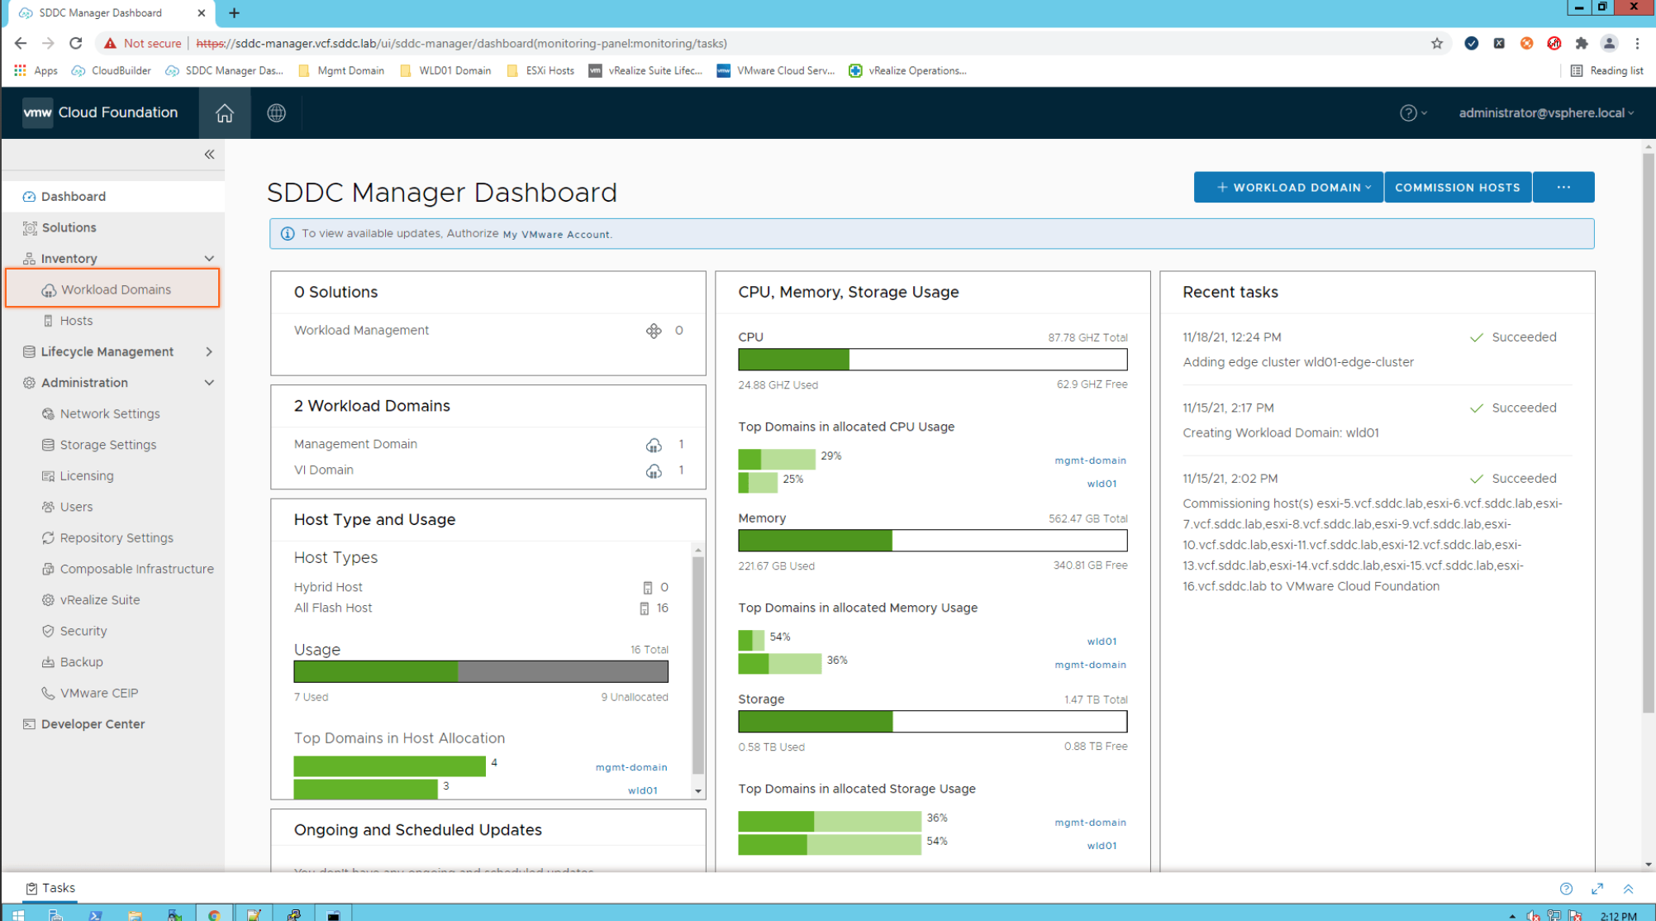
Task: Collapse the Administration section chevron
Action: click(x=209, y=383)
